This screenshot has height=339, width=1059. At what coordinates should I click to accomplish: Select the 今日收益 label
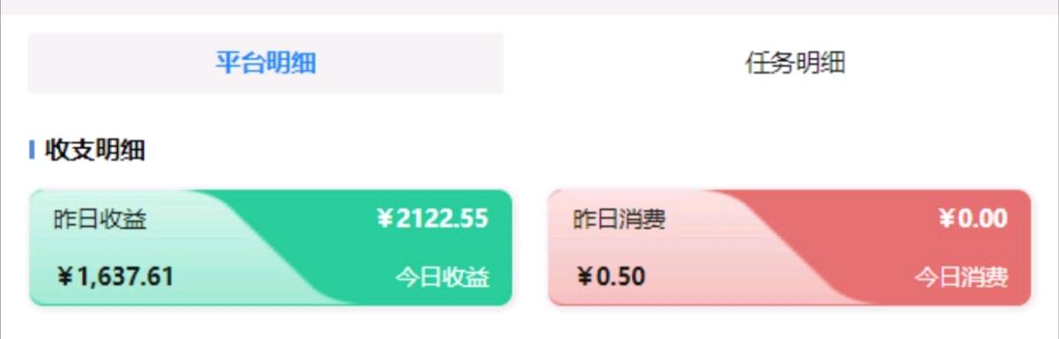tap(442, 277)
